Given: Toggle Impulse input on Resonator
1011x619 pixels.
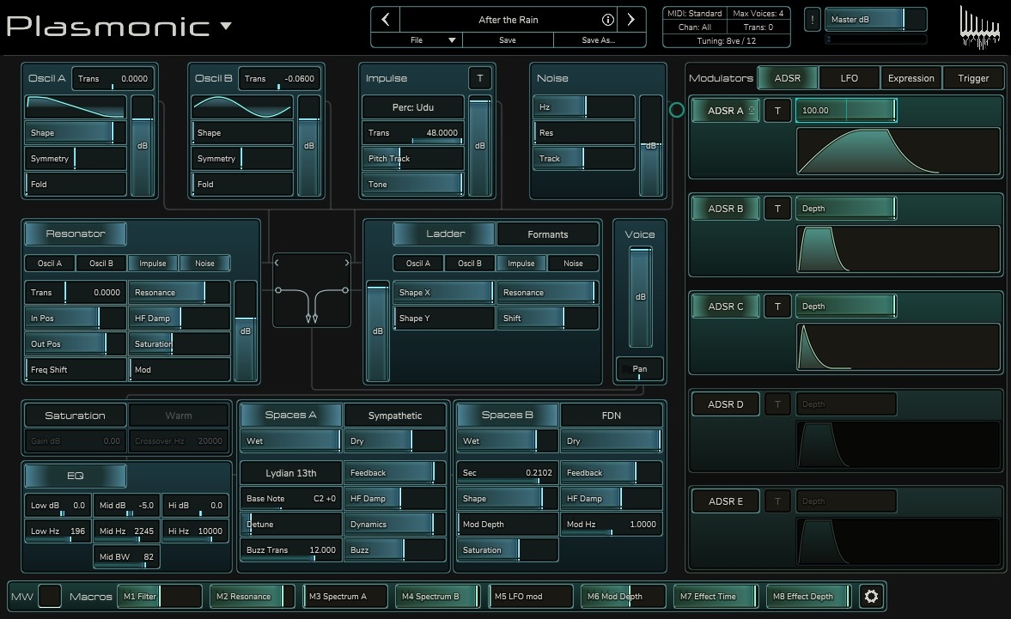Looking at the screenshot, I should (153, 264).
